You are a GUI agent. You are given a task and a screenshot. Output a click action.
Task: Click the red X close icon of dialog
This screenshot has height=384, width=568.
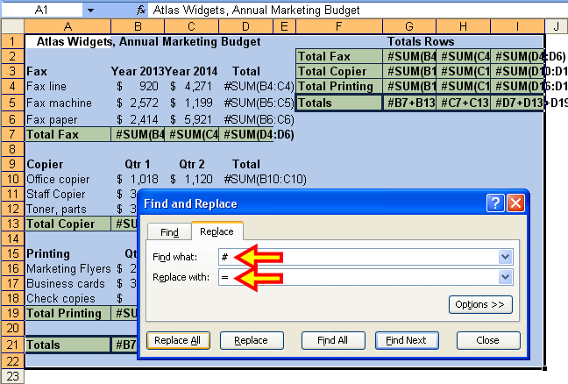pos(515,203)
